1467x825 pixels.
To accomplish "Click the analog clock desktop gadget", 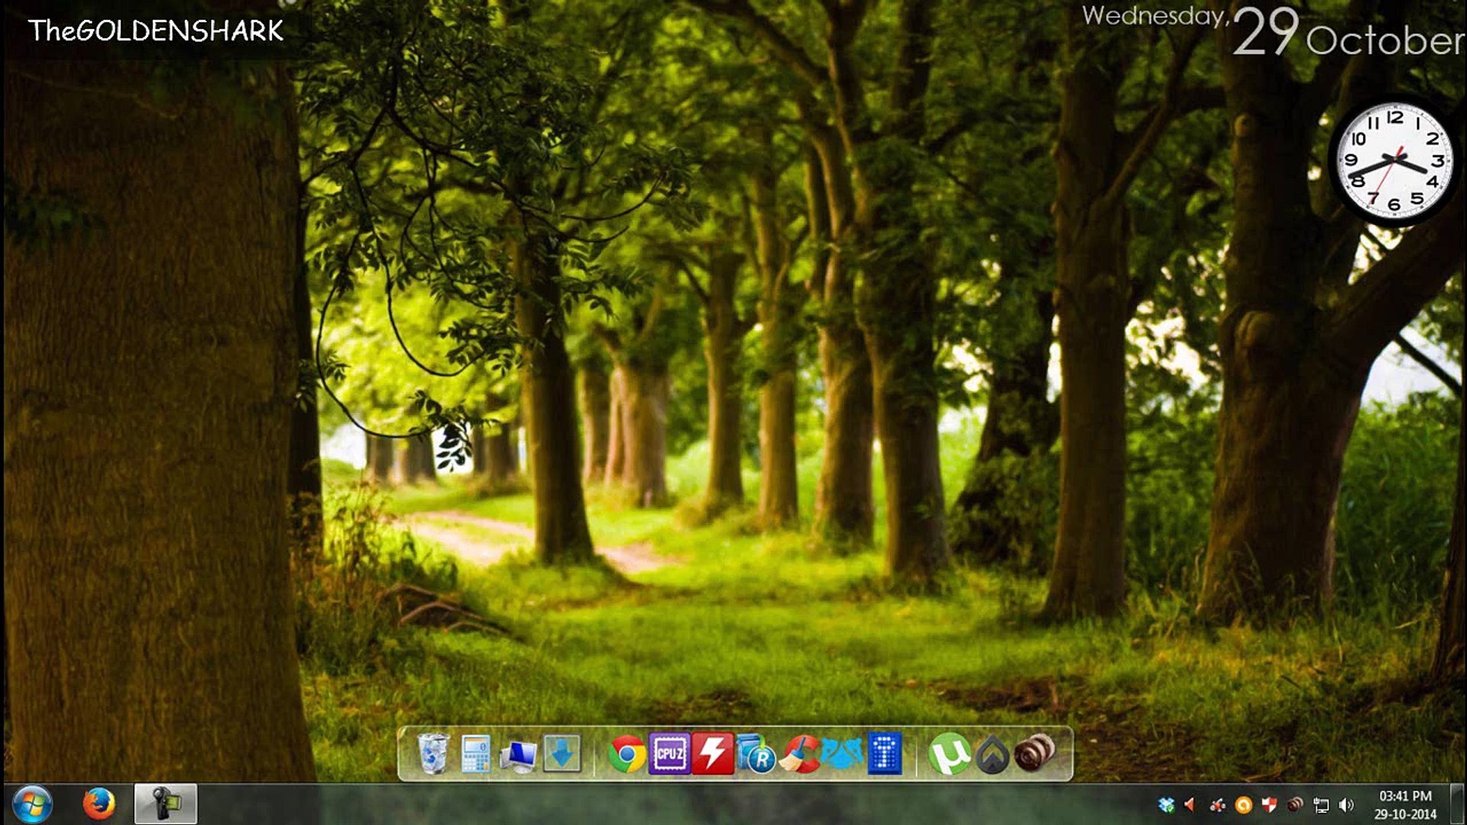I will click(1394, 161).
